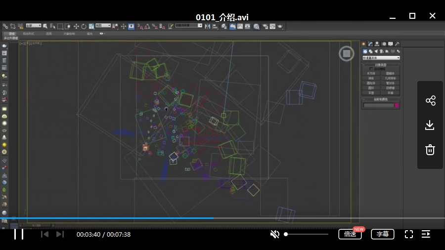Switch to the Modify panel tab
Image resolution: width=445 pixels, height=250 pixels.
[x=370, y=44]
